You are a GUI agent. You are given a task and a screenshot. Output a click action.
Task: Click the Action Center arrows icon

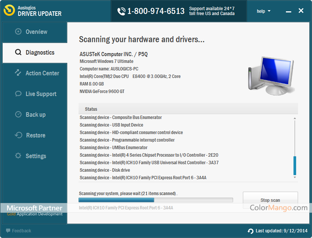[x=18, y=73]
